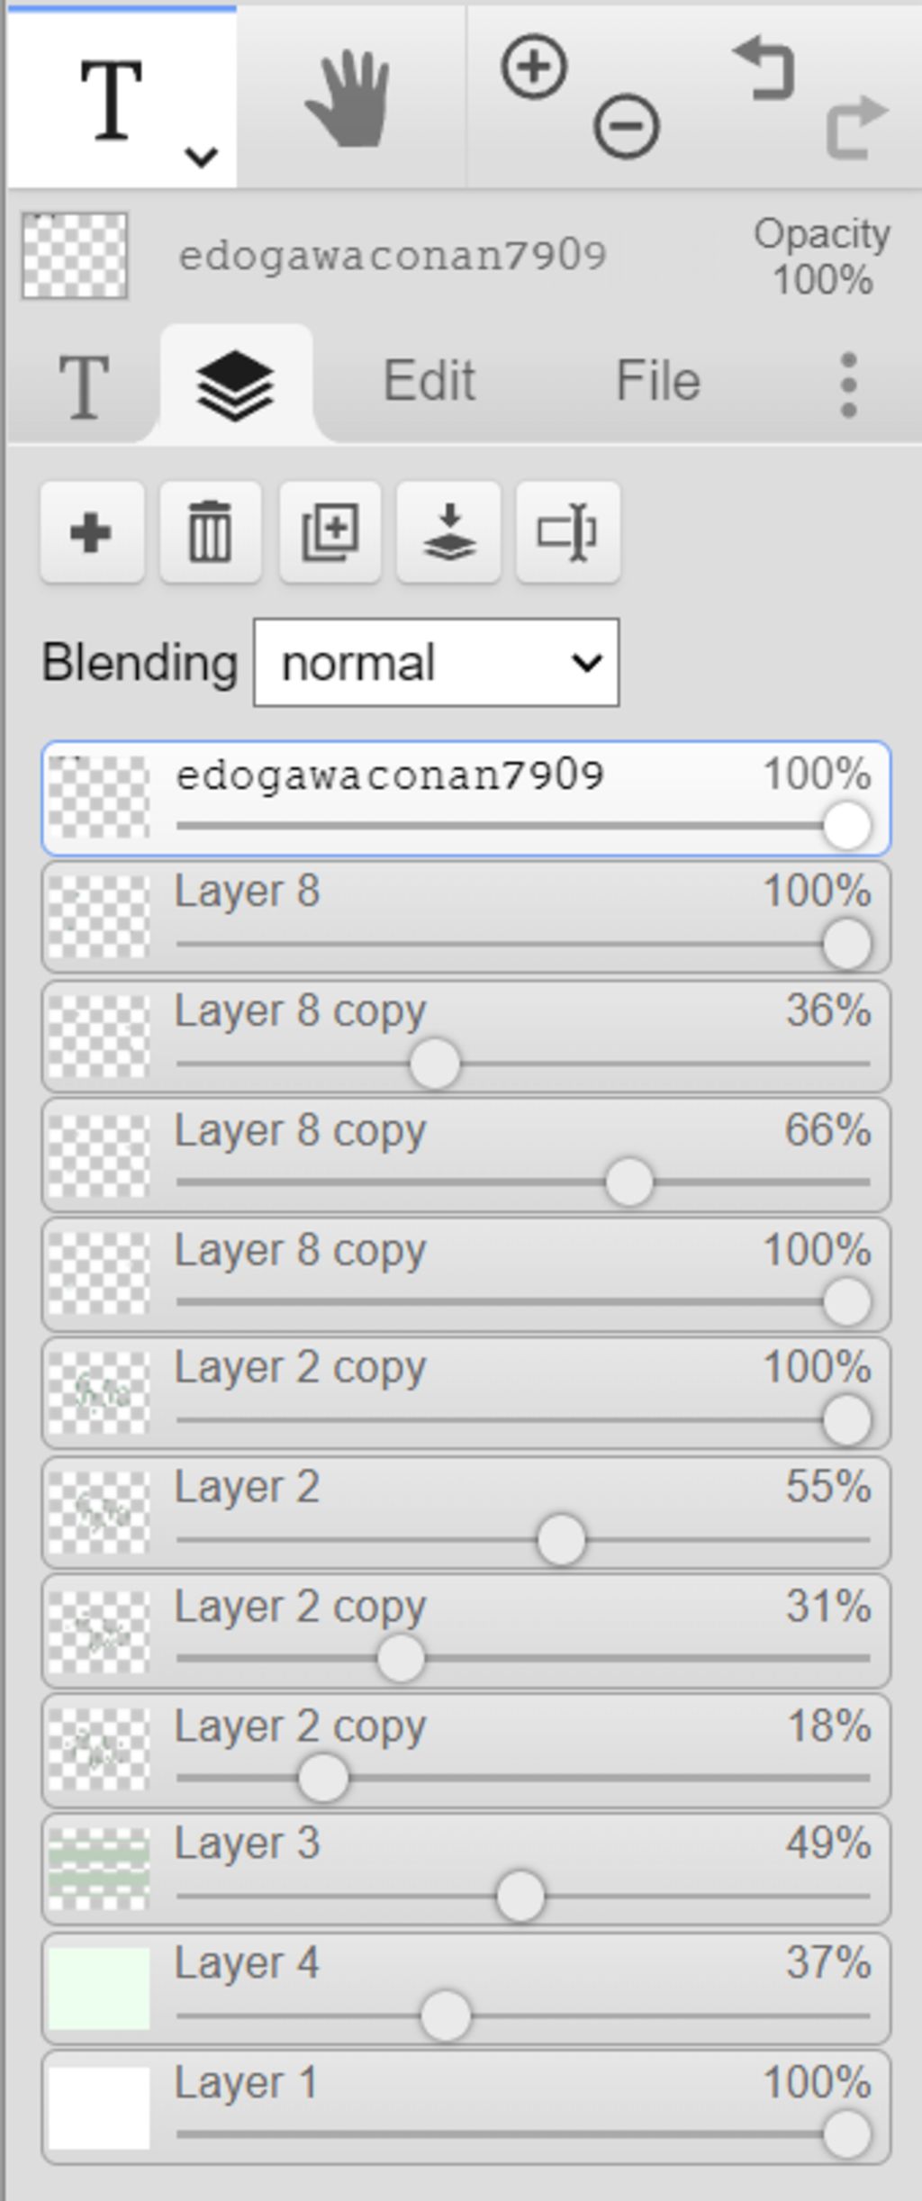Add a new layer with plus button
The height and width of the screenshot is (2201, 922).
coord(91,532)
